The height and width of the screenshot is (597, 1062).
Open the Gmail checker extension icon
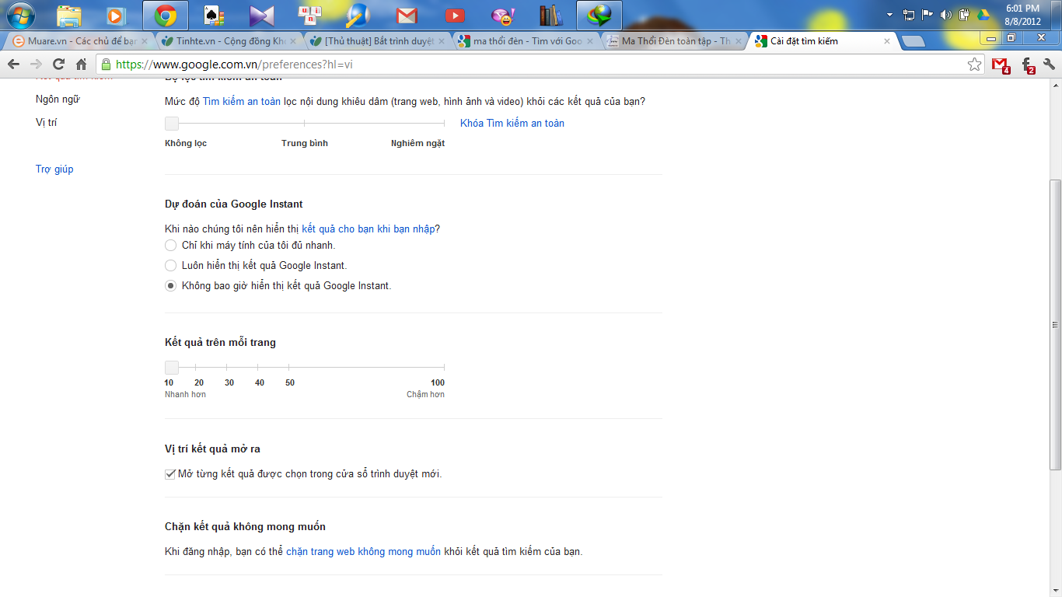(1001, 65)
